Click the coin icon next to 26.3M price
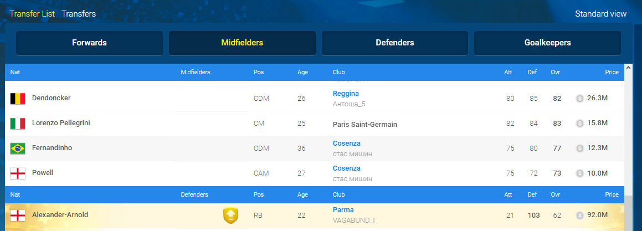The width and height of the screenshot is (642, 231). pos(580,98)
